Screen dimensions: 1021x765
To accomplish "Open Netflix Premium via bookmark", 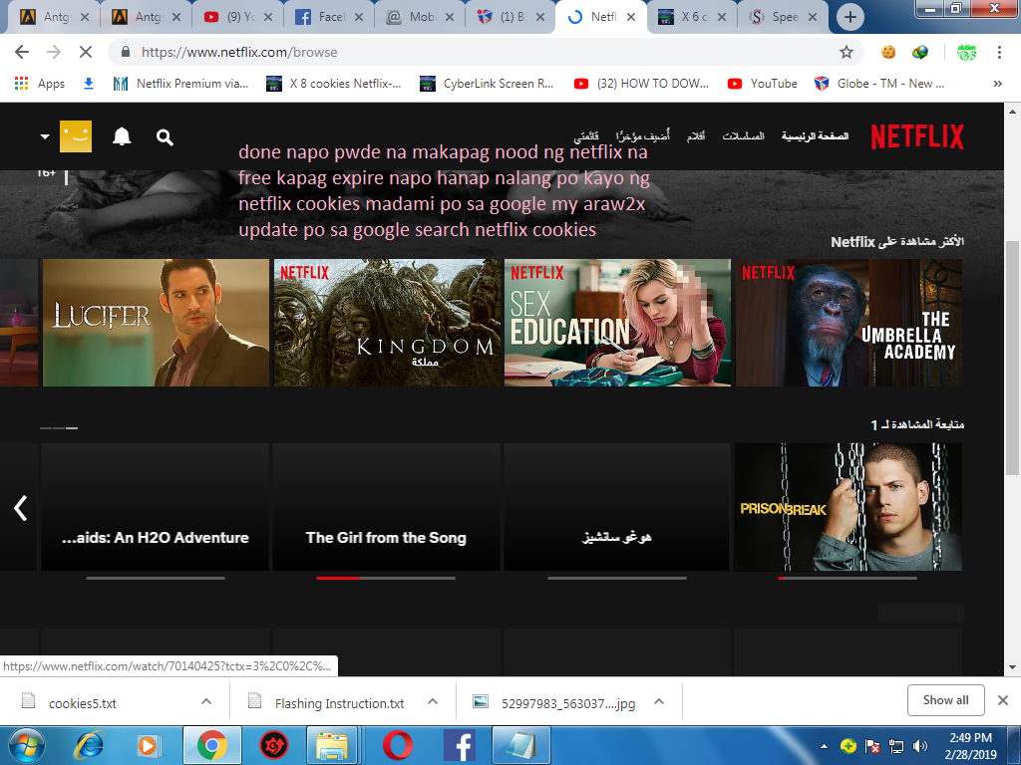I will tap(180, 84).
